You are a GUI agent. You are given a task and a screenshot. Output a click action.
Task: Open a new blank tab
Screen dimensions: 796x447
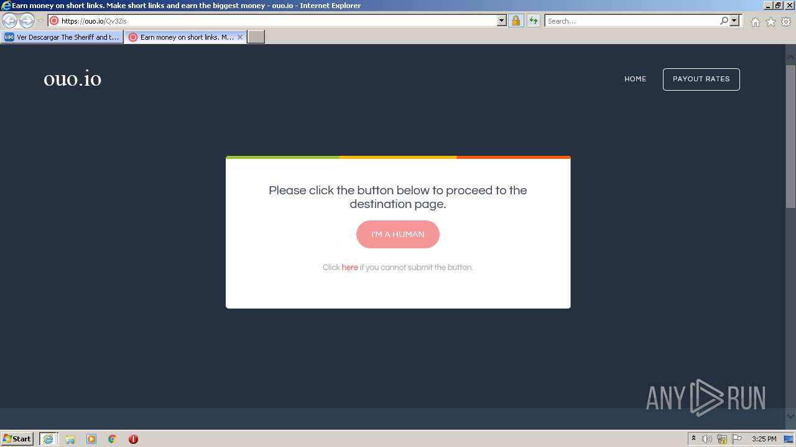click(256, 37)
